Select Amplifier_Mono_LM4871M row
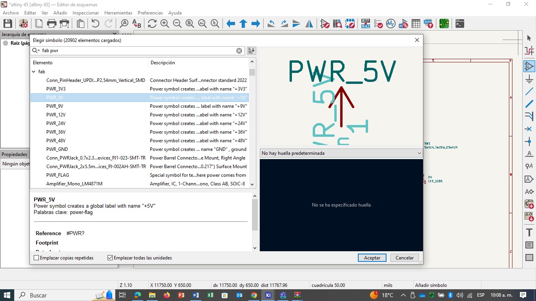The width and height of the screenshot is (536, 301). tap(139, 184)
